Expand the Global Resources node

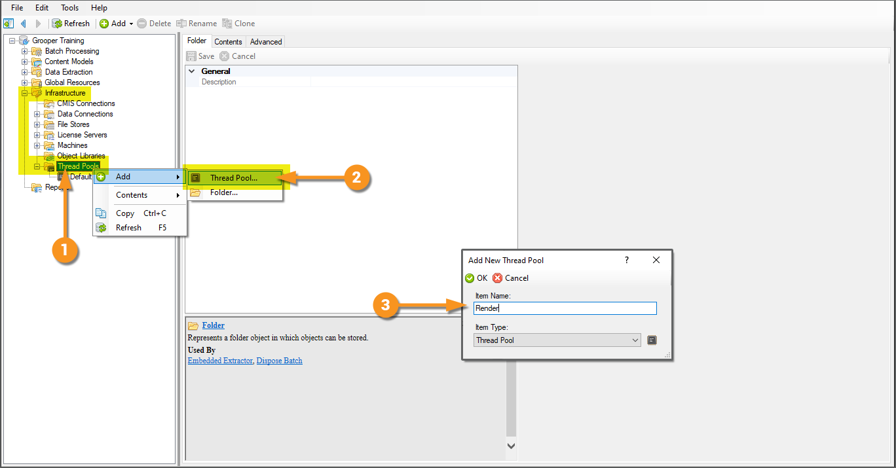pos(25,82)
